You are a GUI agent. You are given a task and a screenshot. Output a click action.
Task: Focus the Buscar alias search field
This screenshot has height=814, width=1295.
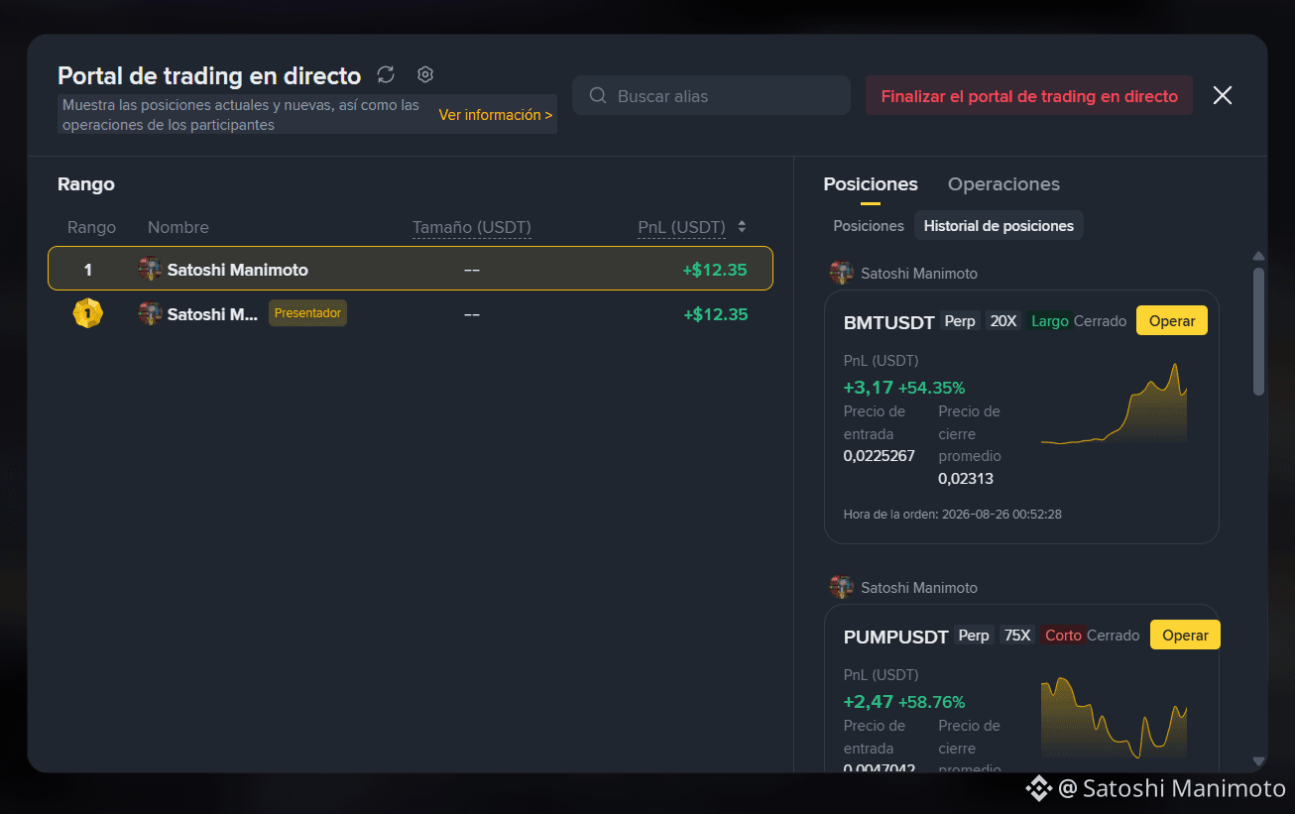coord(712,96)
